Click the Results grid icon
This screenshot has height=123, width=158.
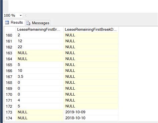(7, 23)
